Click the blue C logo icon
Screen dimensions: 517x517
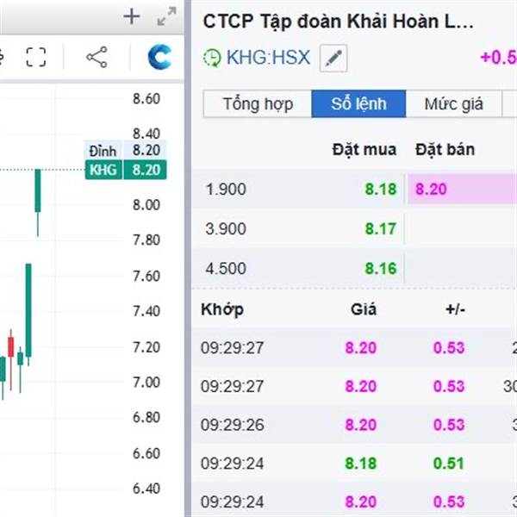click(x=159, y=58)
